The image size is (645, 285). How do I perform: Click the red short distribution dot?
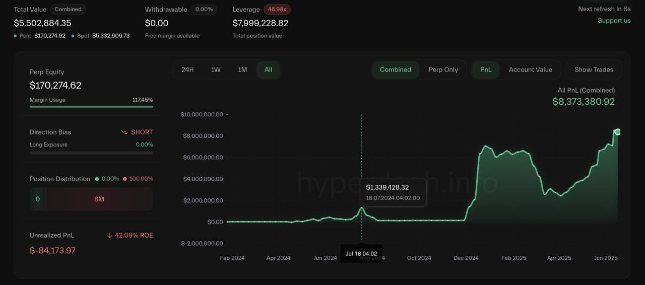[124, 179]
